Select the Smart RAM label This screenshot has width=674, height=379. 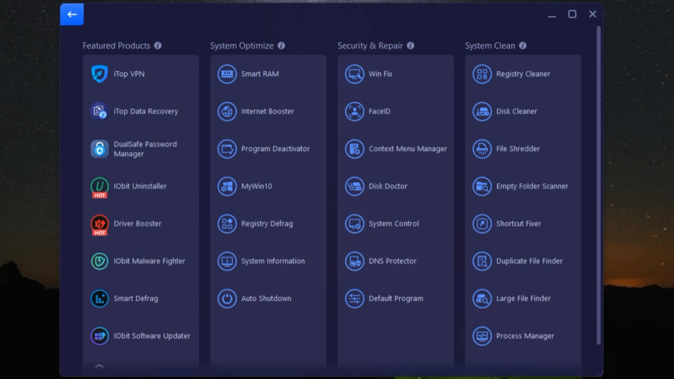click(x=260, y=74)
